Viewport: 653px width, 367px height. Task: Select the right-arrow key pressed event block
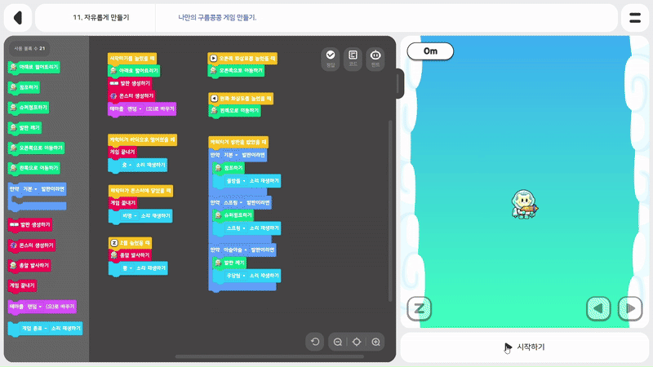pos(242,59)
